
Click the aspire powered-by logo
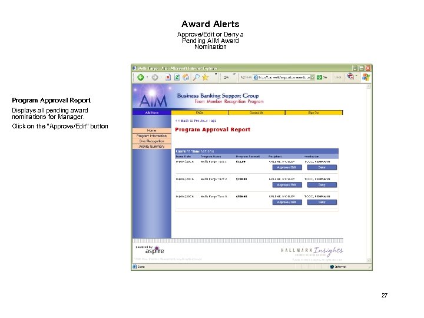click(150, 250)
